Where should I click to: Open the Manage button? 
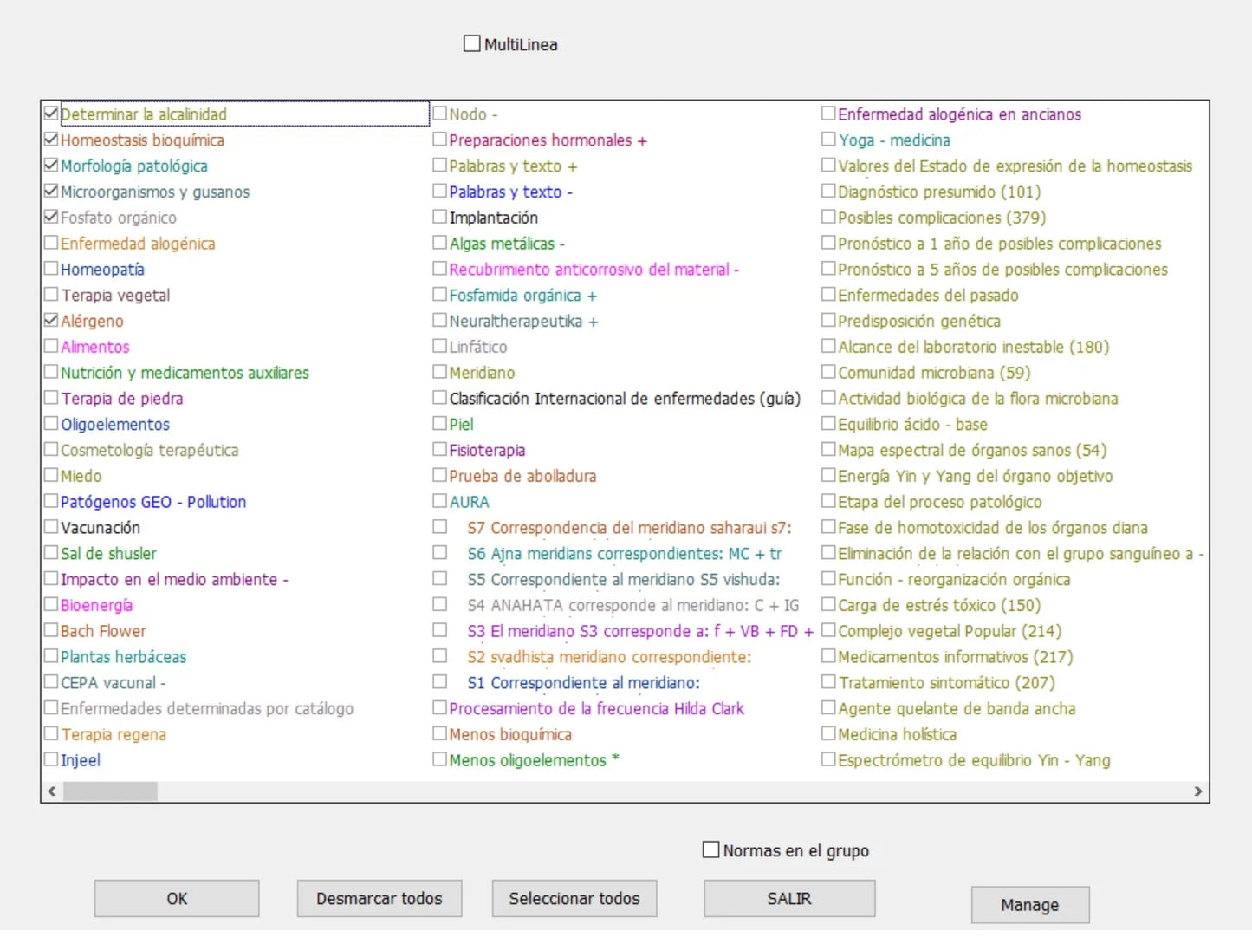coord(1030,905)
